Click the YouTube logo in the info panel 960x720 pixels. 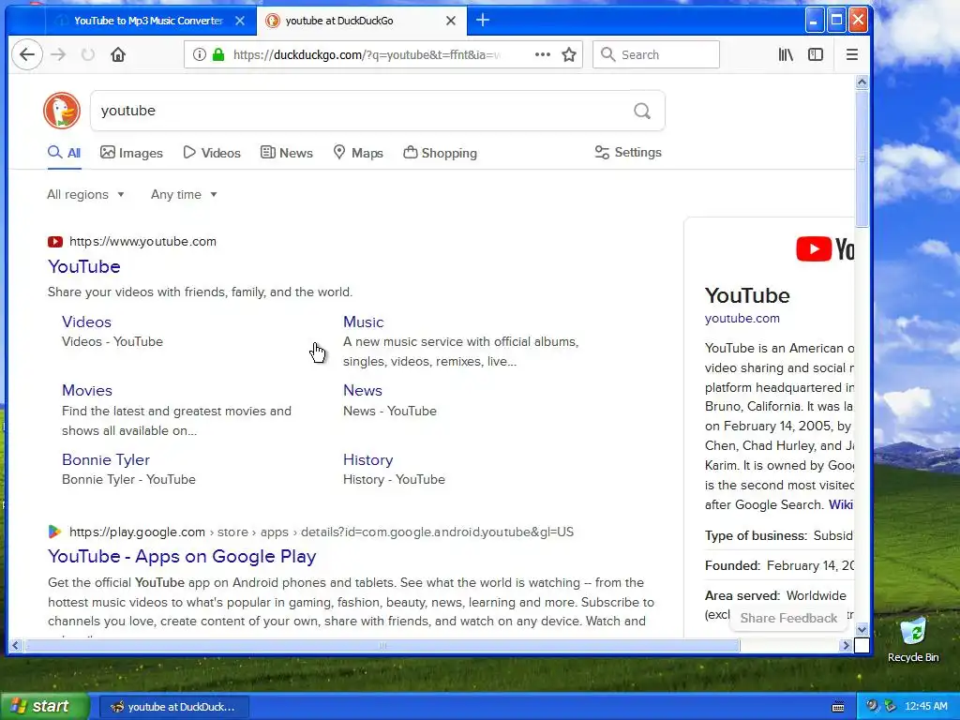click(824, 249)
